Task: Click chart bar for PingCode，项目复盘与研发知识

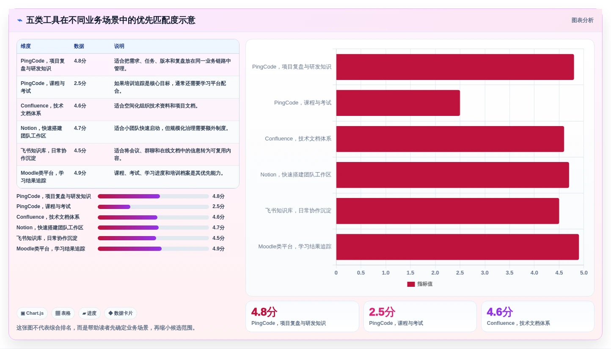Action: (455, 67)
